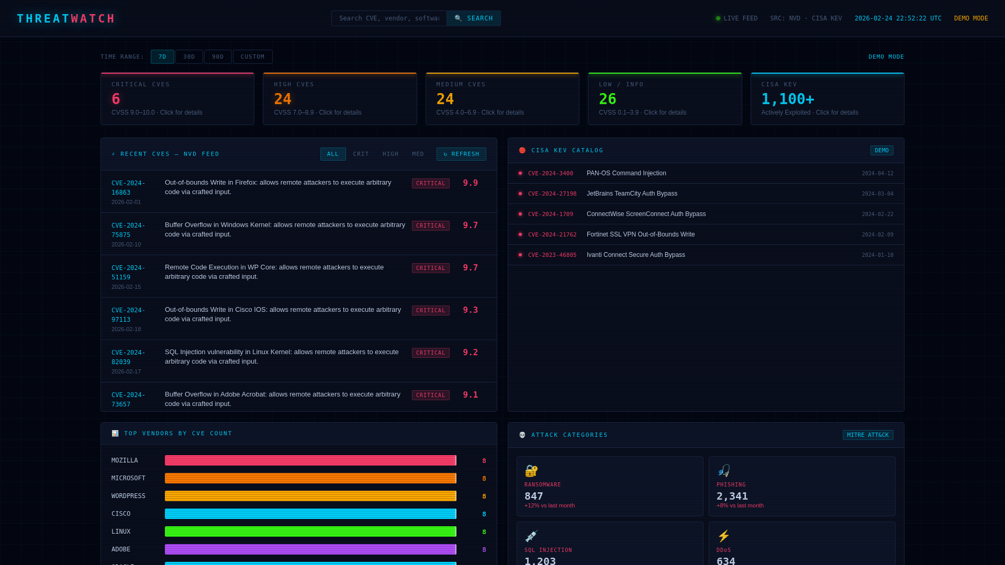Click the 9.3 CVSS score

(x=471, y=310)
